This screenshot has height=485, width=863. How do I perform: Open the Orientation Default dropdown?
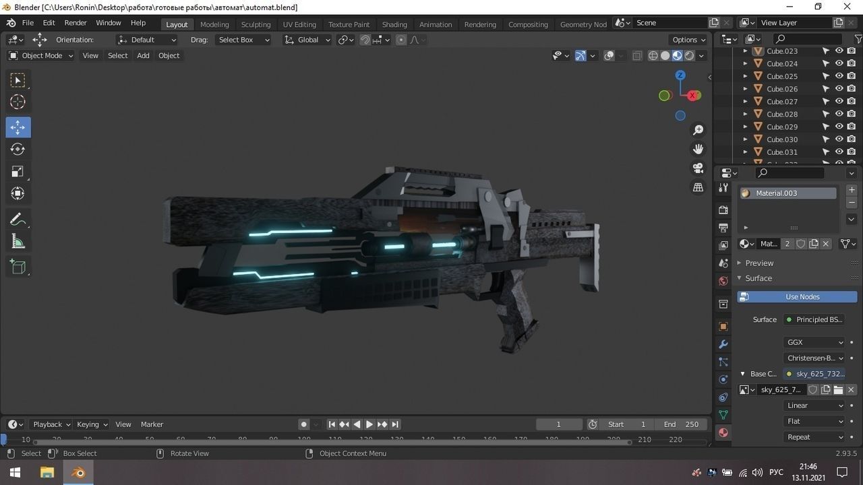tap(146, 40)
